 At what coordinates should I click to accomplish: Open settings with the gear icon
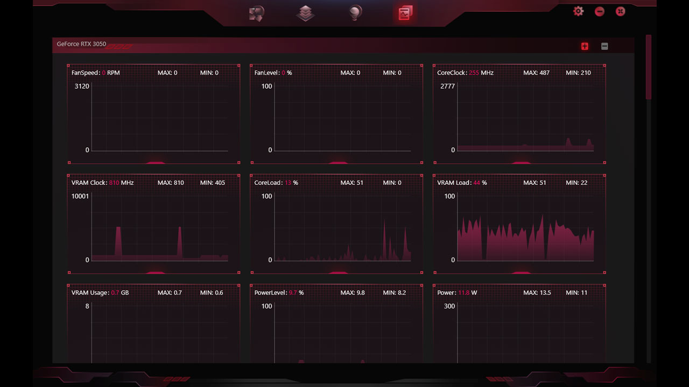click(x=579, y=11)
